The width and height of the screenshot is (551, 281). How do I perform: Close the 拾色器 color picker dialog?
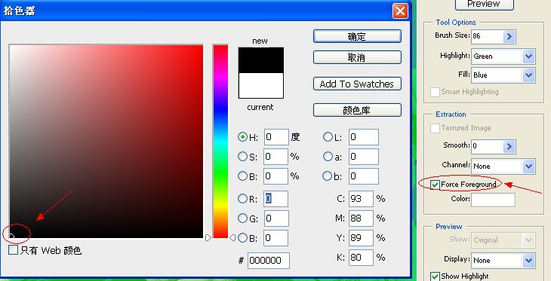pyautogui.click(x=400, y=11)
